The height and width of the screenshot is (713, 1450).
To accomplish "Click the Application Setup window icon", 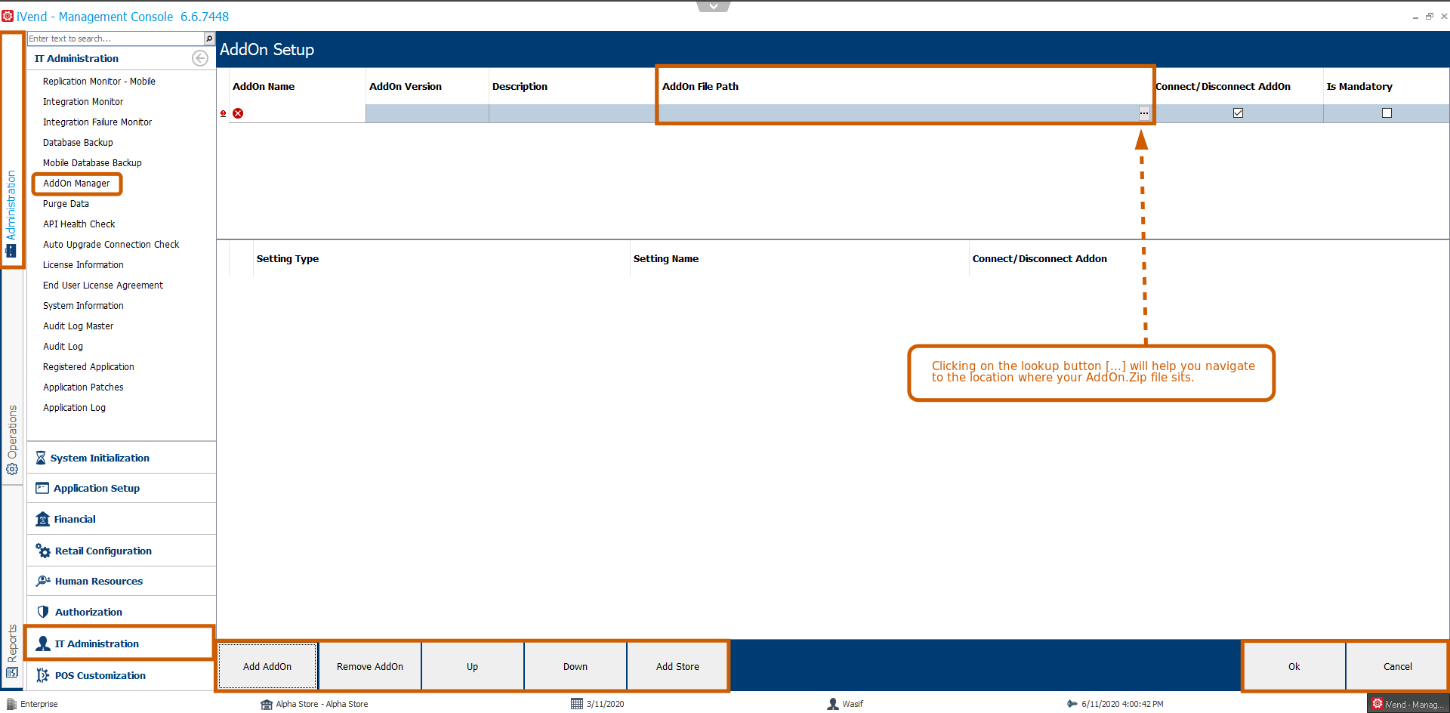I will [42, 488].
